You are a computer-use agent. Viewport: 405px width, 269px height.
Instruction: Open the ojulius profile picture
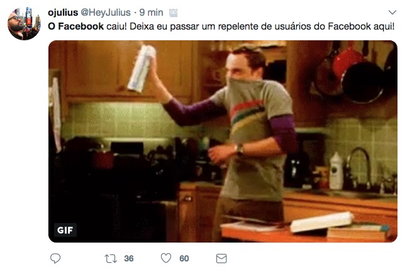(24, 23)
